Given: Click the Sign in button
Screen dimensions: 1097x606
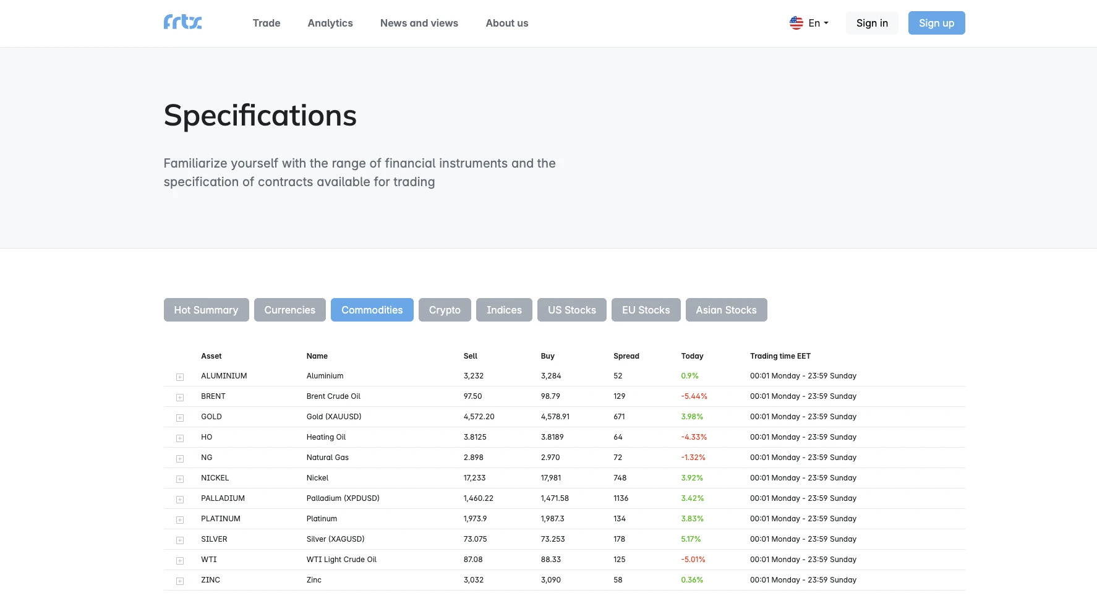Looking at the screenshot, I should (x=872, y=23).
